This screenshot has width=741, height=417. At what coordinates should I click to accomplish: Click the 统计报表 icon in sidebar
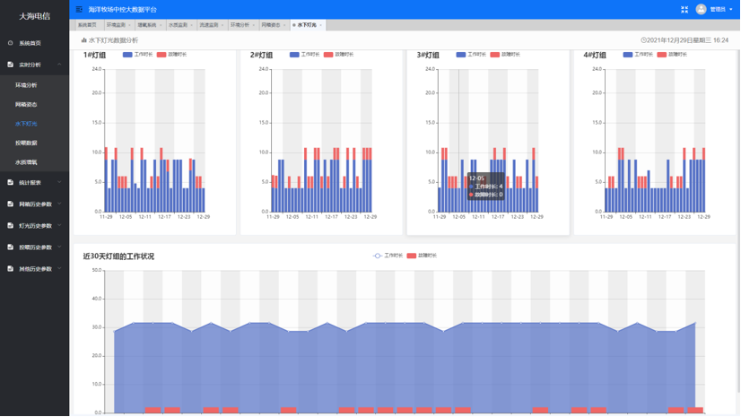11,182
